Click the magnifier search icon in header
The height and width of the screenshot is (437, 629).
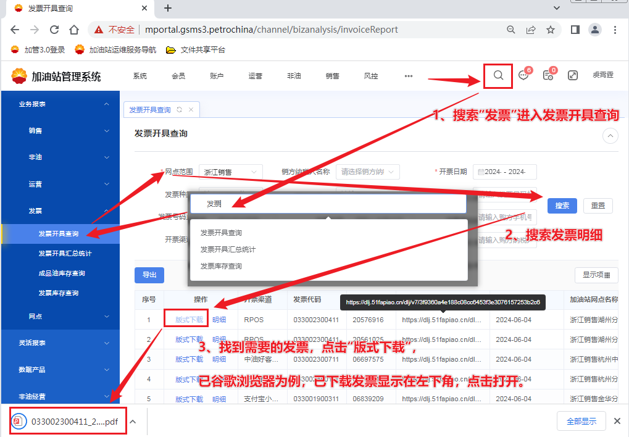click(x=498, y=75)
